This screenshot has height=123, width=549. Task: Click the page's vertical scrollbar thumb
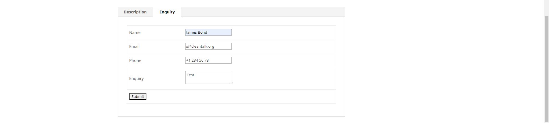point(546,68)
